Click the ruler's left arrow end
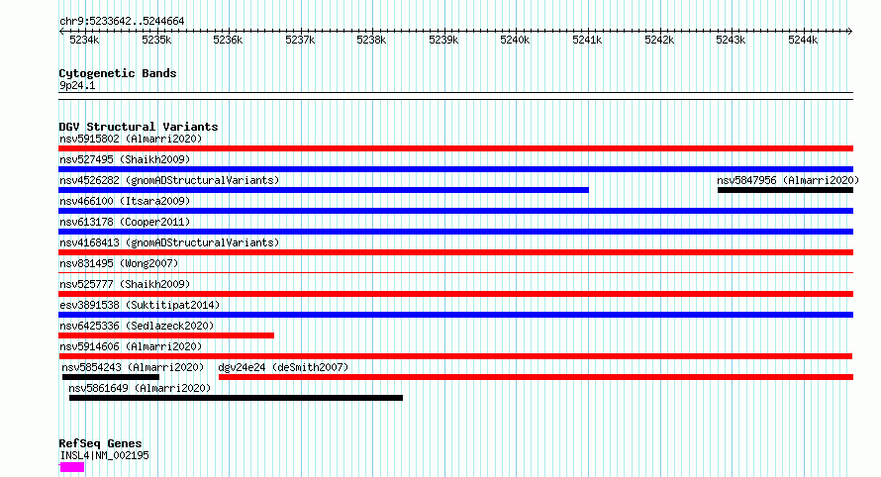 [x=60, y=32]
